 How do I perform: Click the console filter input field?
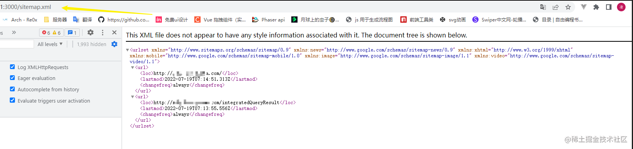17,44
